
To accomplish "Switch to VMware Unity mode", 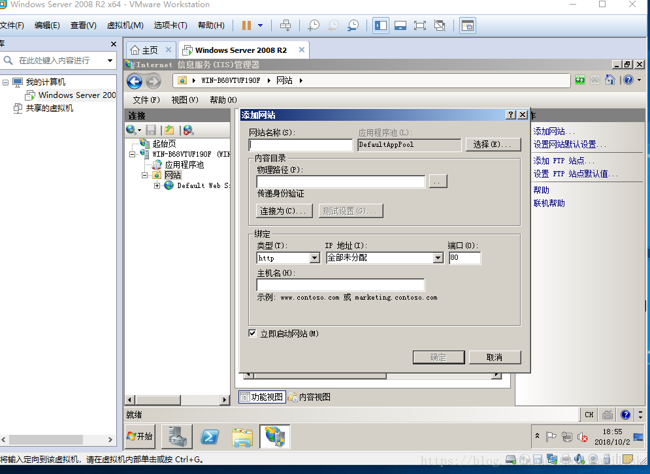I will (440, 25).
